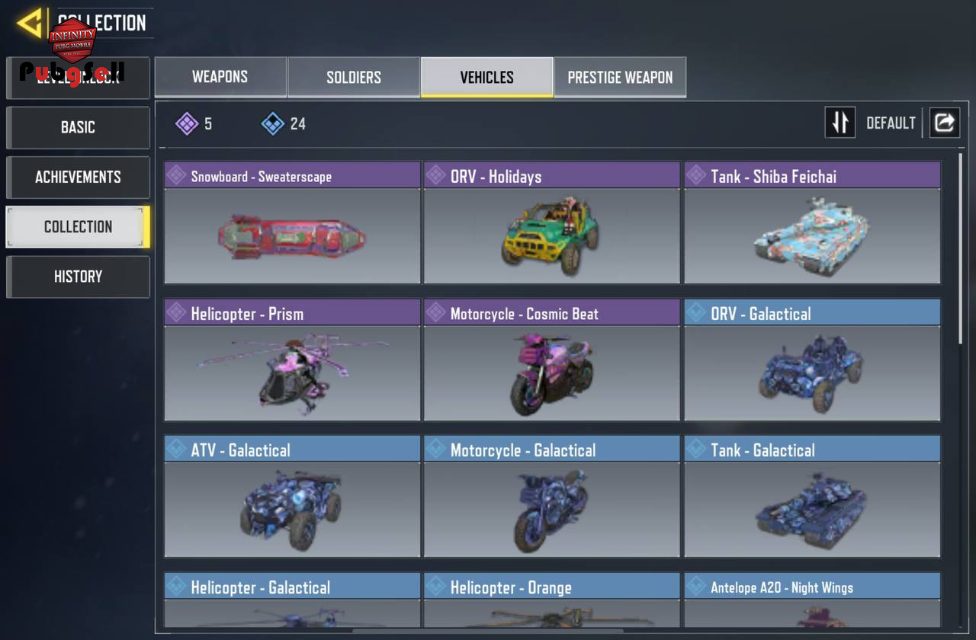
Task: Click rarity icon on Helicopter - Prism header
Action: point(176,312)
